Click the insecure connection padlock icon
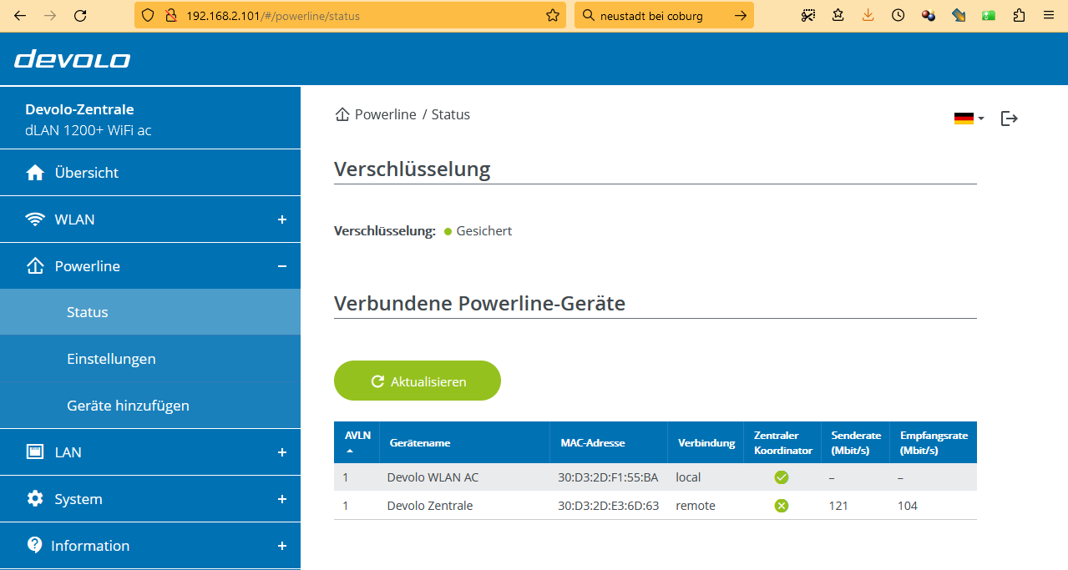 point(170,15)
